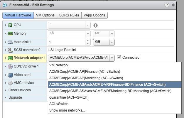184x118 pixels.
Task: Click the LSI Logic Parallel text
Action: tap(62, 50)
